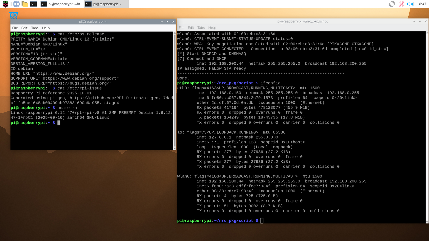Screen dimensions: 429x241
Task: Open the Raspberry Pi applications menu
Action: (x=6, y=4)
